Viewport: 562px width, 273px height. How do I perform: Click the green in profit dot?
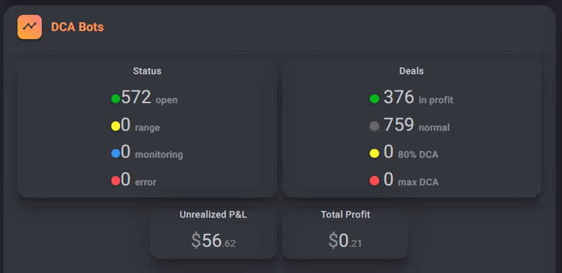(374, 99)
